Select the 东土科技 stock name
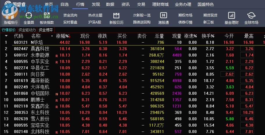 pyautogui.click(x=40, y=112)
